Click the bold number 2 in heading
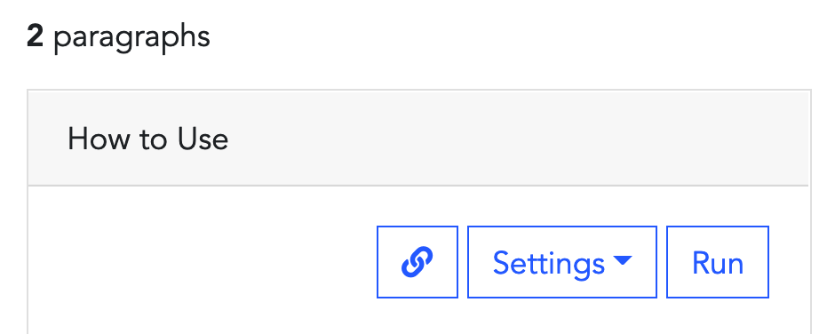 35,36
